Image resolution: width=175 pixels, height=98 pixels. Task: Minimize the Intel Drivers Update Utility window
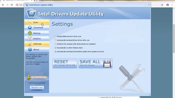tap(145, 5)
